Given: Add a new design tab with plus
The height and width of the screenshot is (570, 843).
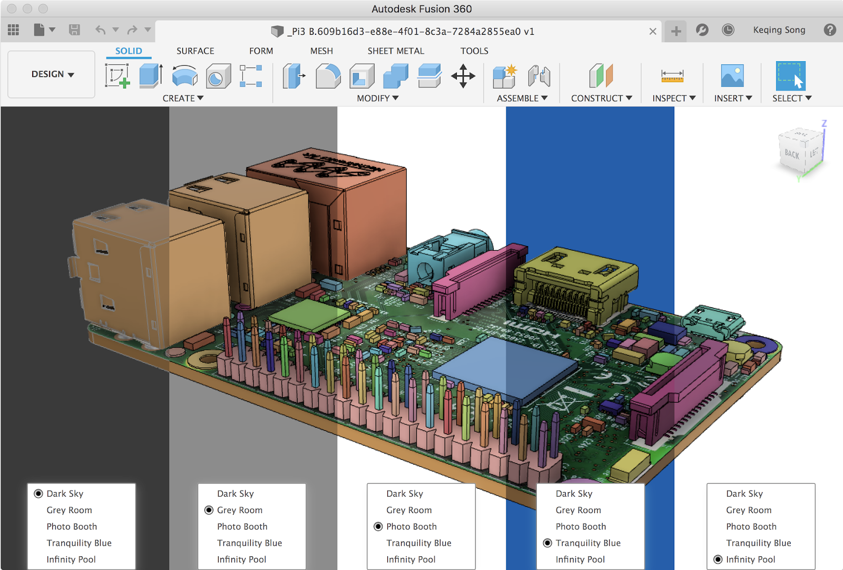Looking at the screenshot, I should tap(676, 31).
